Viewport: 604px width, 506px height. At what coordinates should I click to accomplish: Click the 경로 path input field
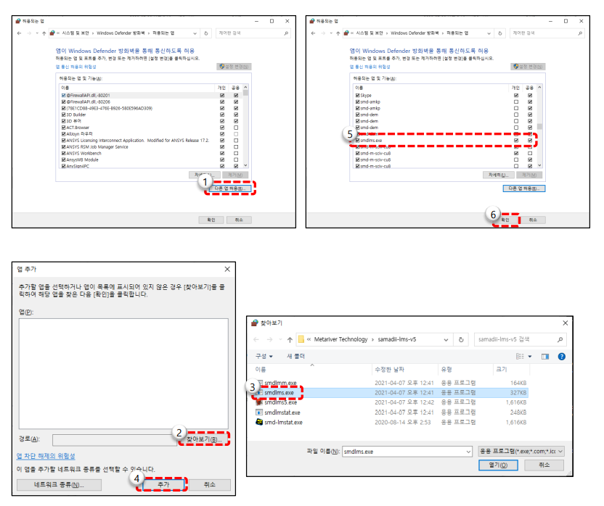coord(116,439)
